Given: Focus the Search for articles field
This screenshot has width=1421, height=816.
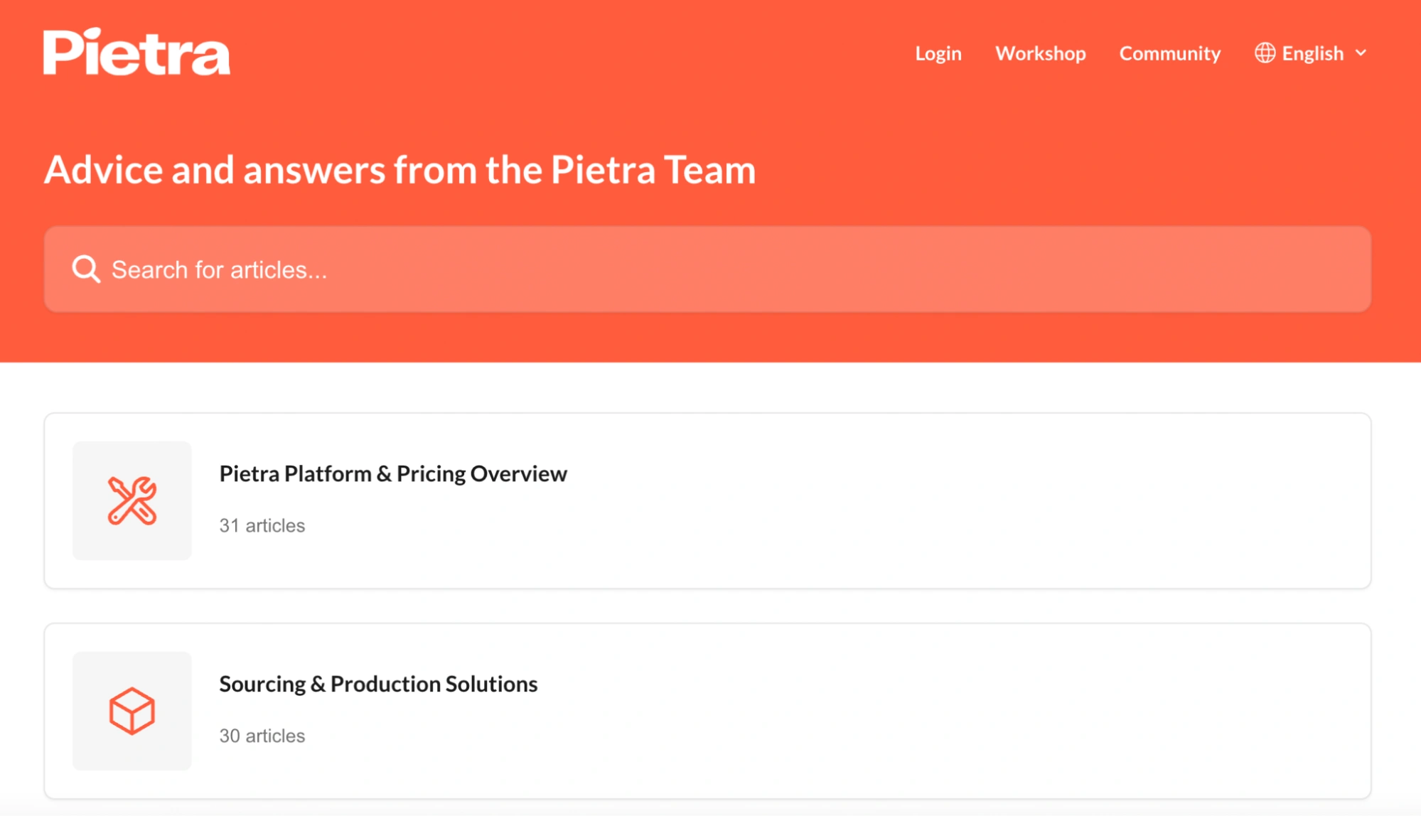Looking at the screenshot, I should tap(707, 269).
